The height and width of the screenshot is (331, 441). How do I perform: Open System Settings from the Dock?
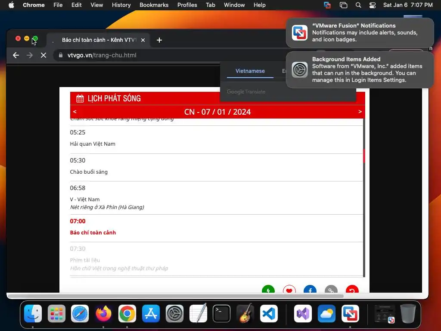(174, 313)
